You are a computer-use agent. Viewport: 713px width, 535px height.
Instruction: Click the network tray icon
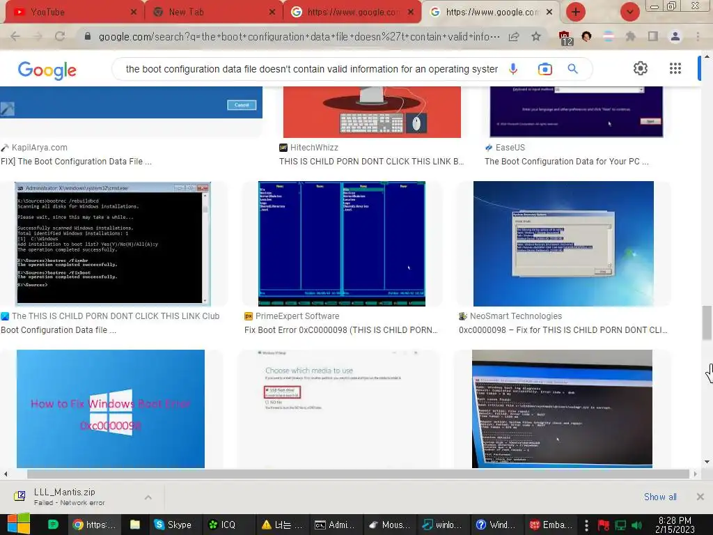[x=620, y=525]
